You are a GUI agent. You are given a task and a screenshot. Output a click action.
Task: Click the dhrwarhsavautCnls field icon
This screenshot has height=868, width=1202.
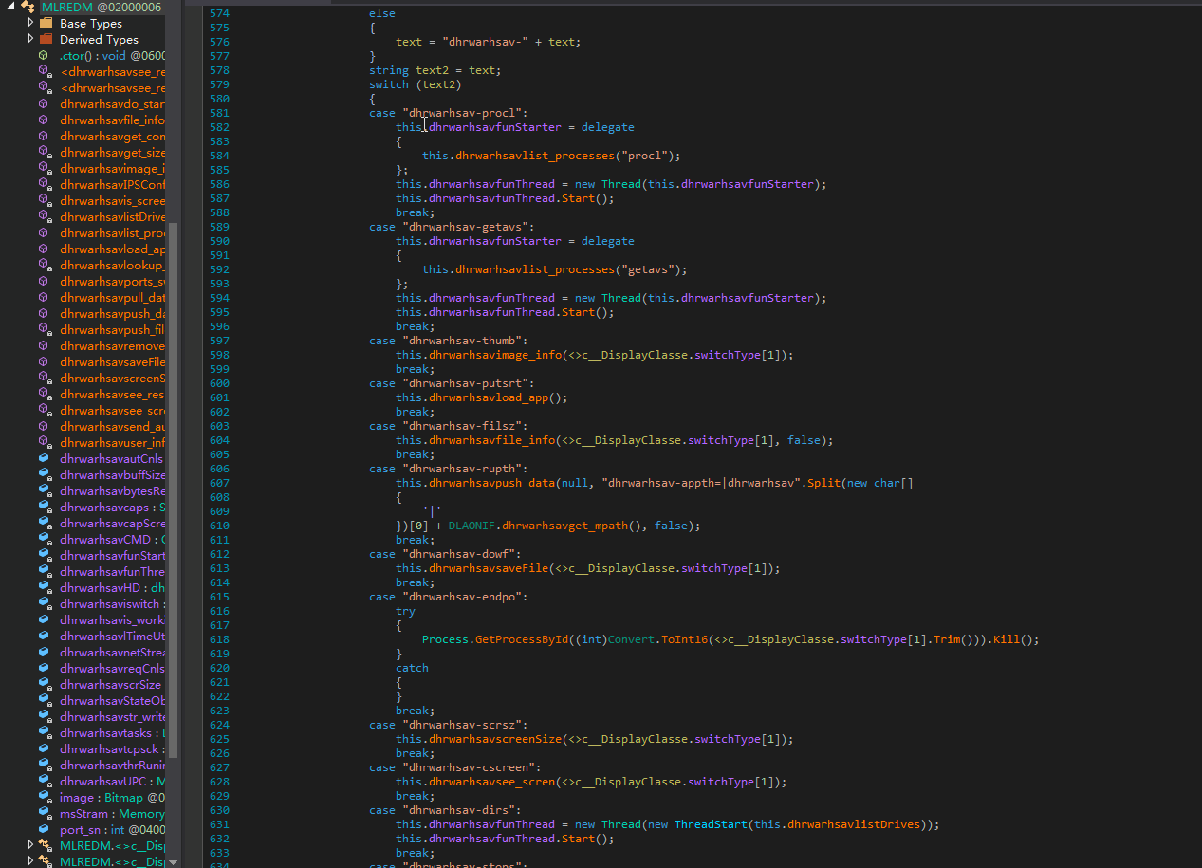[x=44, y=458]
